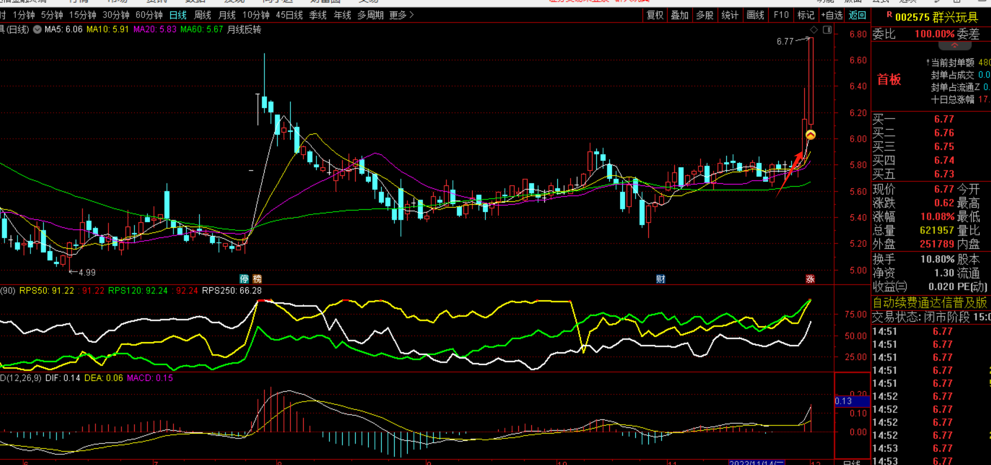Expand the 更多 period options

tap(401, 15)
